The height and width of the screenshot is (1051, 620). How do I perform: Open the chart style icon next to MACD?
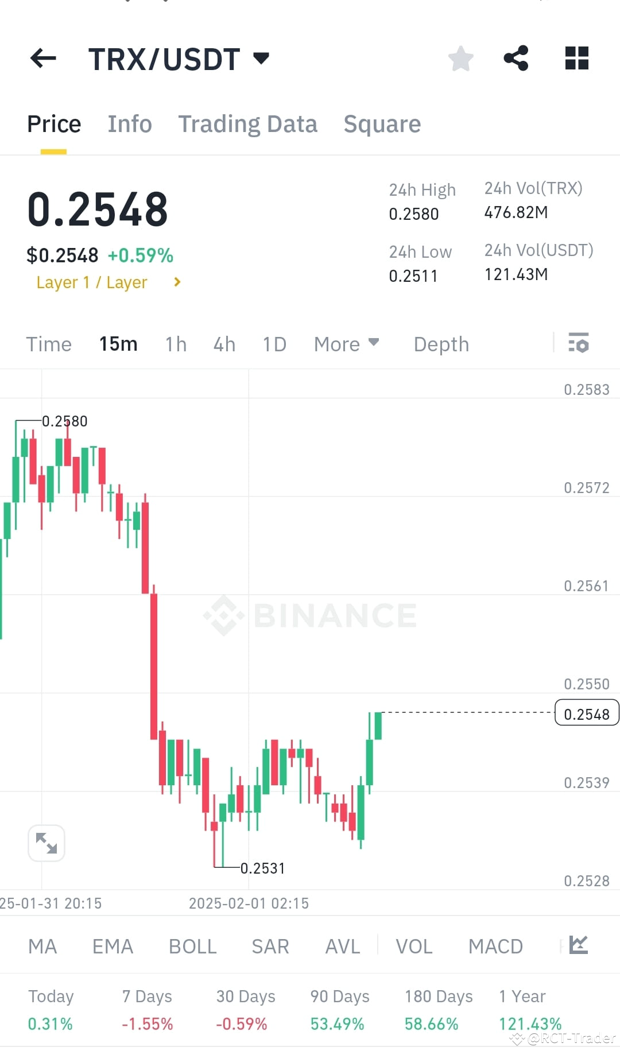point(580,946)
